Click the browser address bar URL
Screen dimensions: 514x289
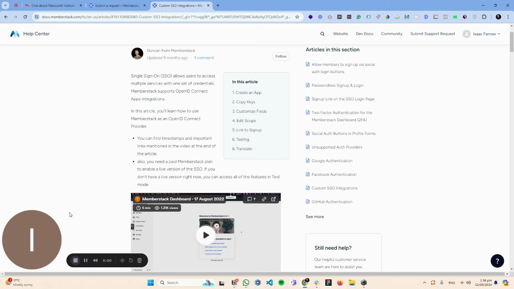166,17
